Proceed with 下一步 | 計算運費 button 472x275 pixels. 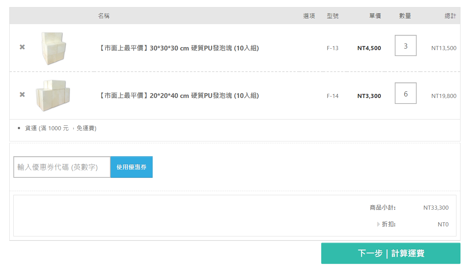[391, 253]
